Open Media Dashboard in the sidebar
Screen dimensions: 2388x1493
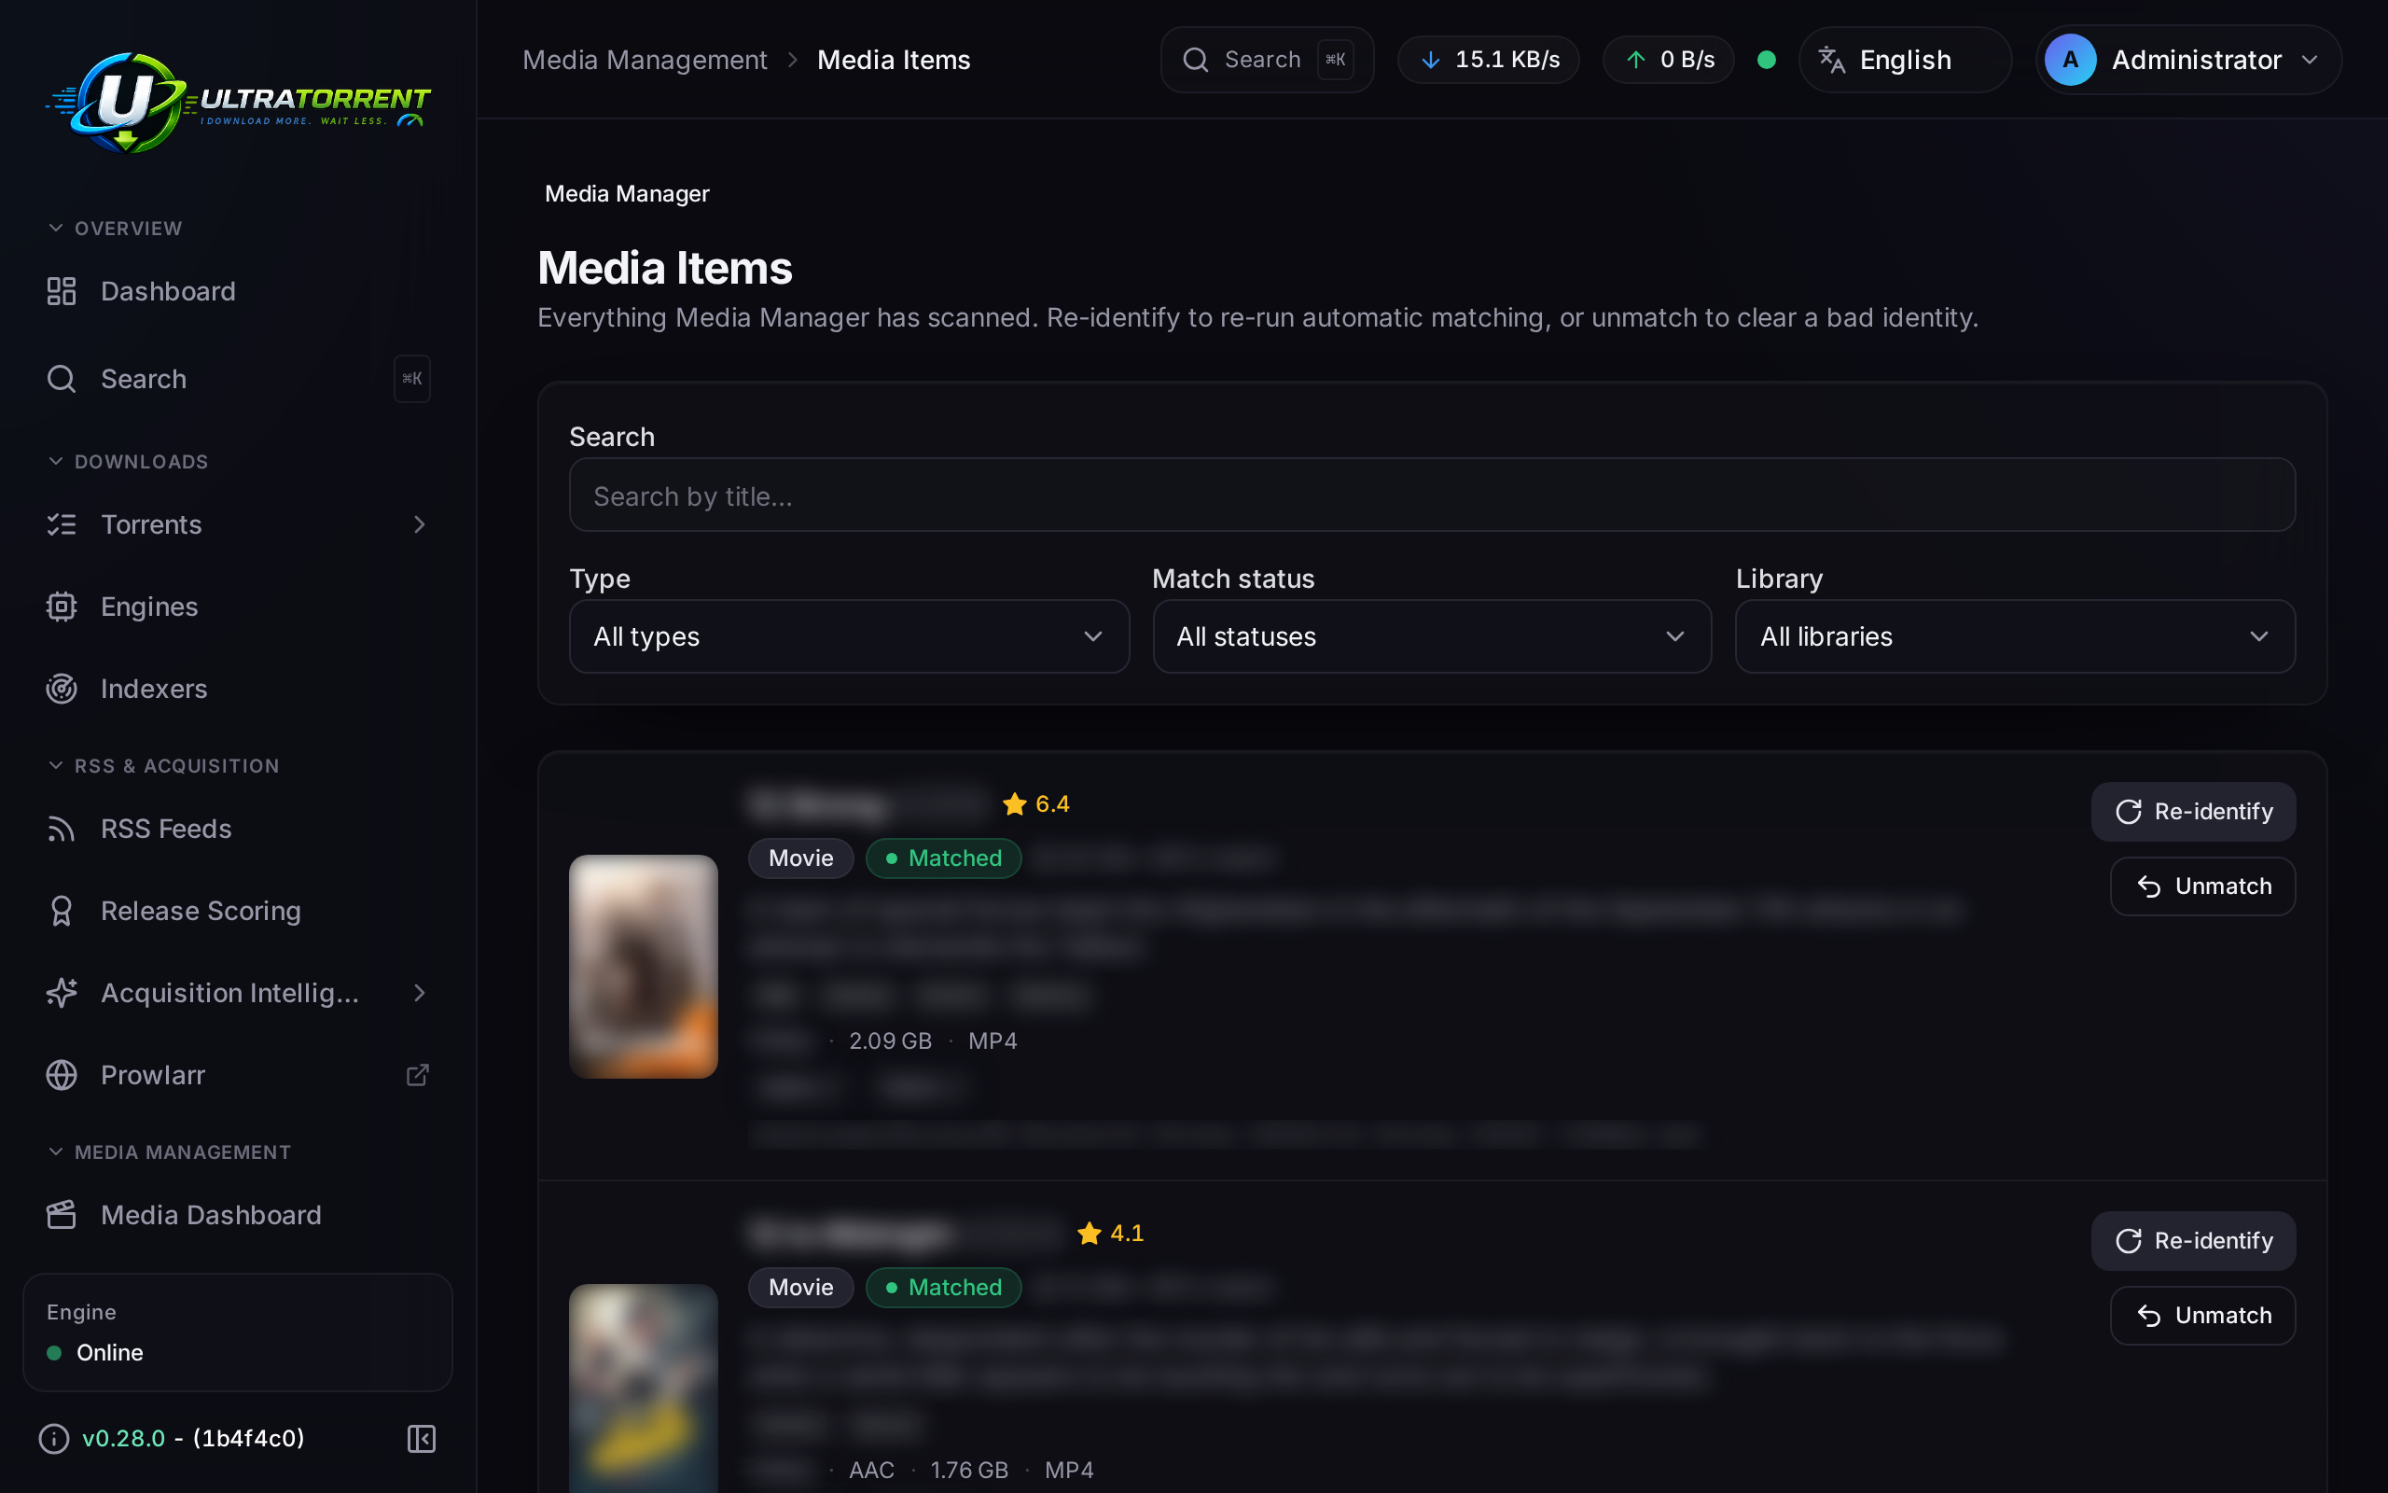pyautogui.click(x=238, y=1215)
